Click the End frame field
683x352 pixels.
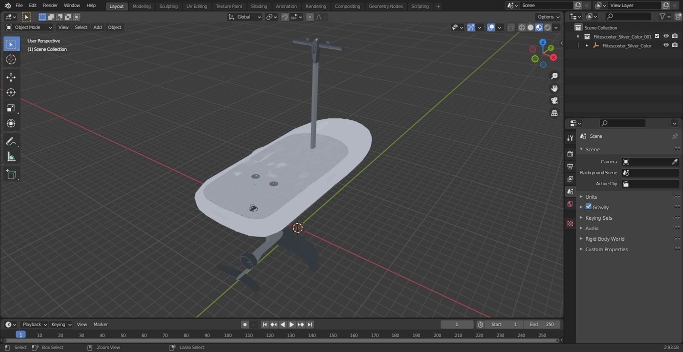[x=541, y=325]
